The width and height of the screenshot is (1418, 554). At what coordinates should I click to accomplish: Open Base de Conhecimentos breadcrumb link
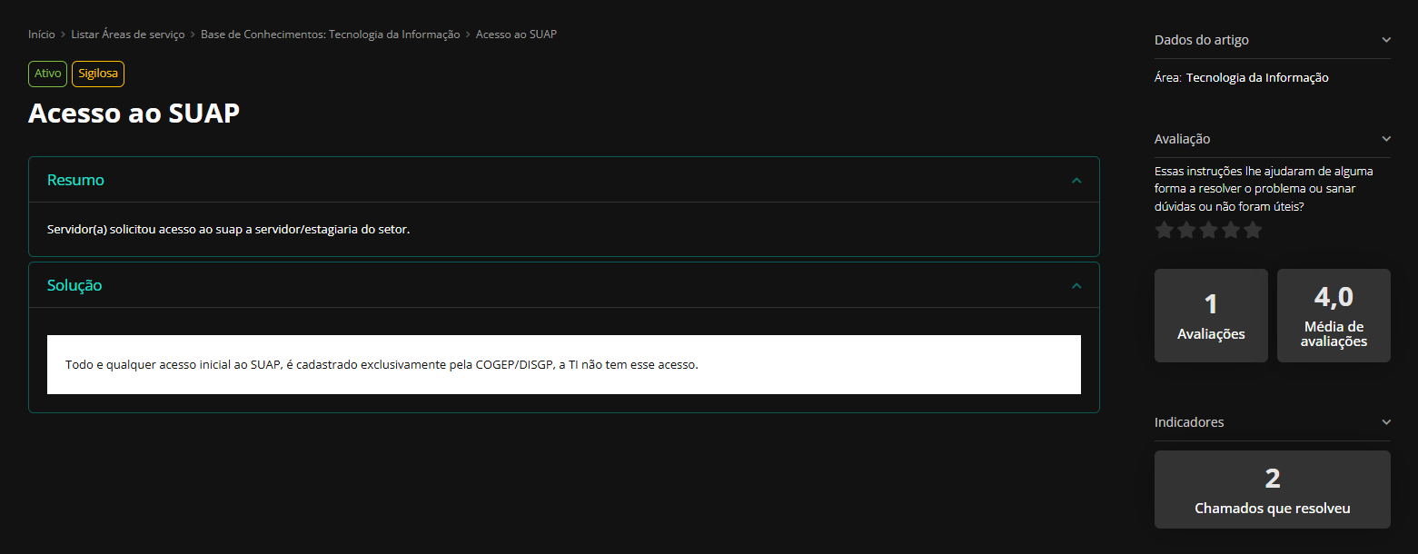coord(330,35)
